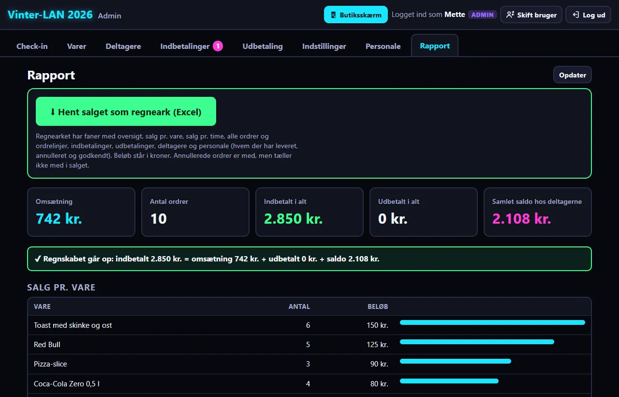Select the Toast med skinke og ost row name
Screen dimensions: 619x397
[73, 325]
